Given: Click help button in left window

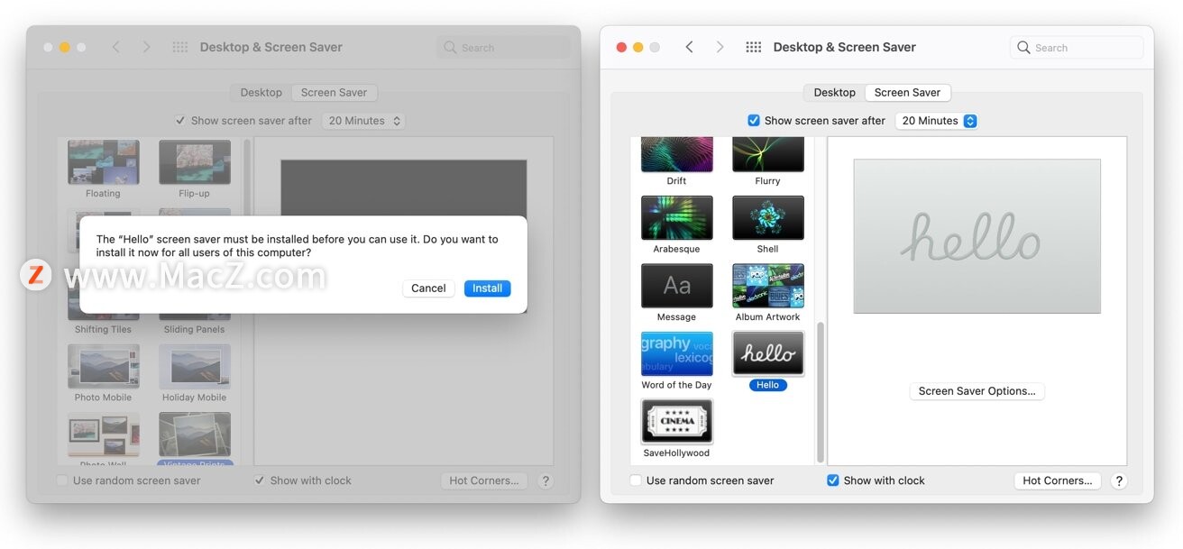Looking at the screenshot, I should [x=546, y=480].
